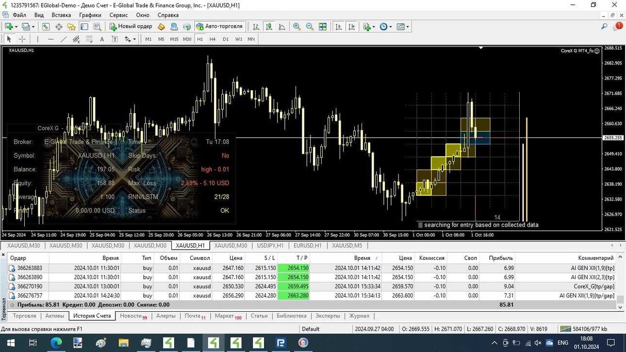Image resolution: width=626 pixels, height=352 pixels.
Task: Switch to the USDJPY,H1 chart tab
Action: [270, 246]
